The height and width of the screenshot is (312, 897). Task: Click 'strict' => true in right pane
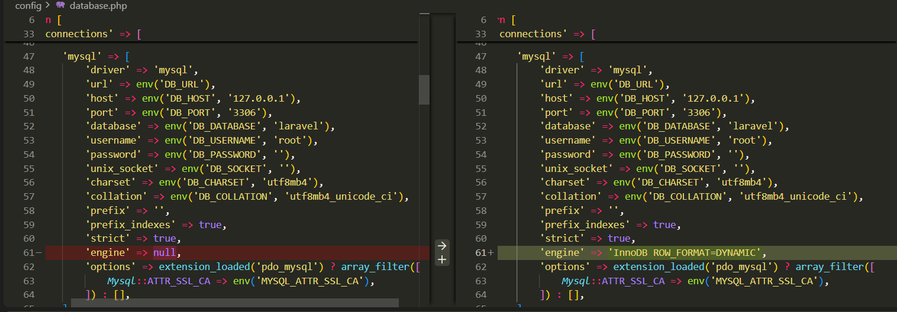[x=585, y=238]
